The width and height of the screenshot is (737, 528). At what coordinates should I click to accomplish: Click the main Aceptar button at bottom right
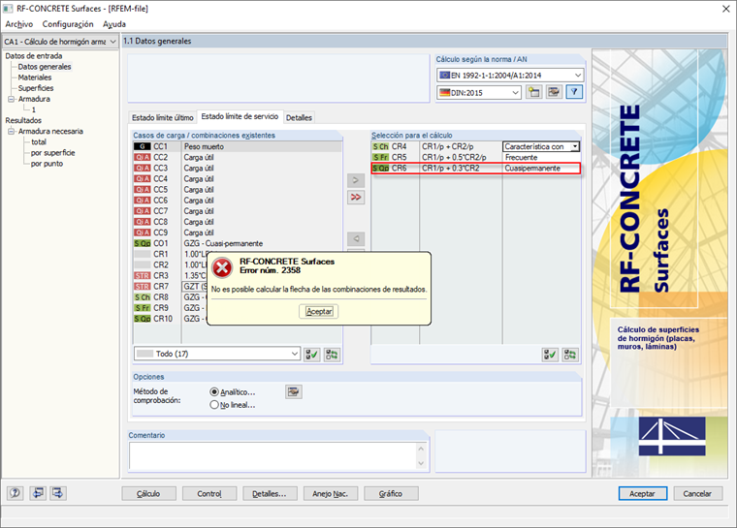642,494
